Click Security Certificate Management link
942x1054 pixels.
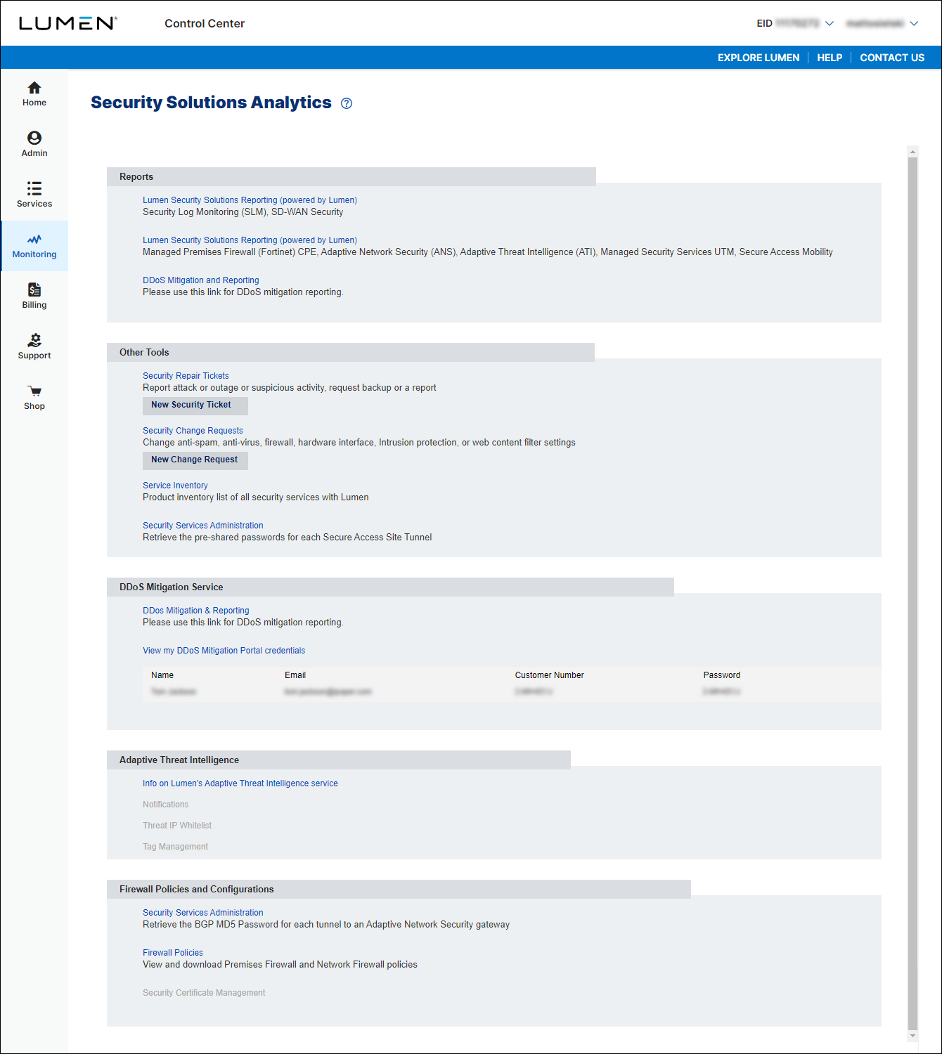tap(204, 993)
